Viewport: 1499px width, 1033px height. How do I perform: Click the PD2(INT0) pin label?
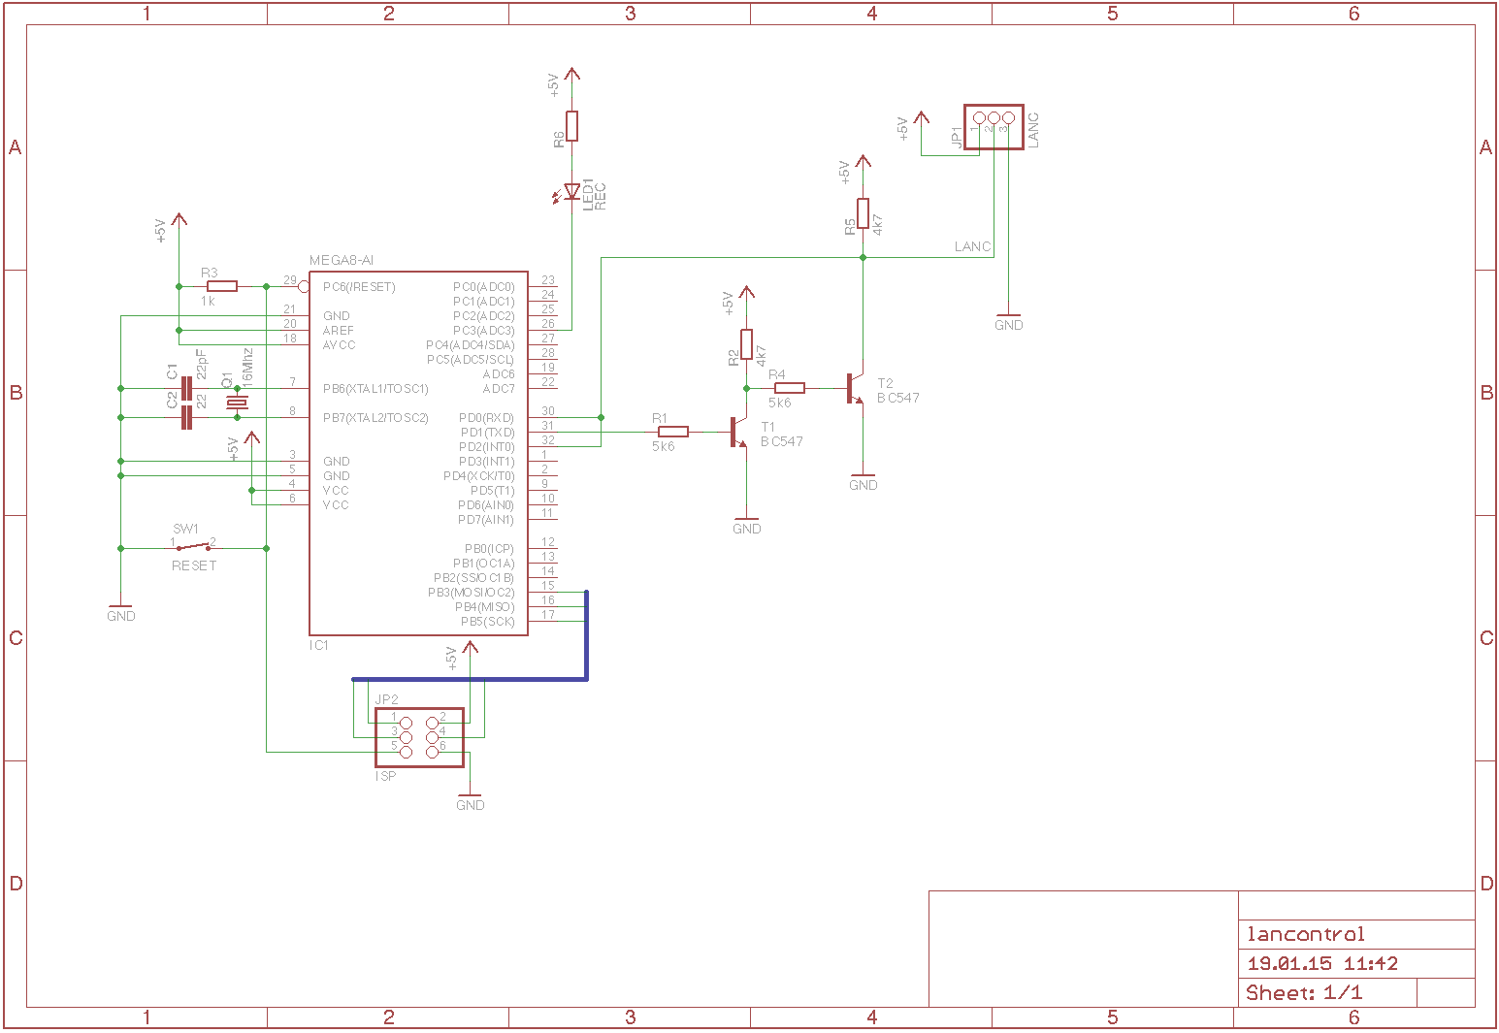486,447
